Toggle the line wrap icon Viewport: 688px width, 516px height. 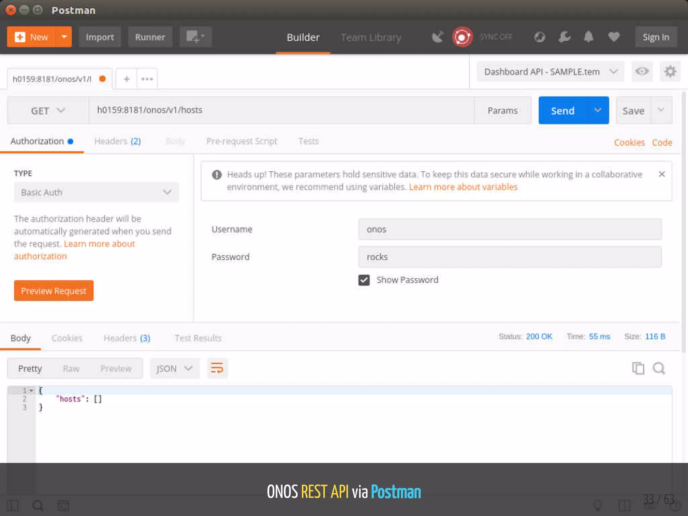(x=217, y=369)
